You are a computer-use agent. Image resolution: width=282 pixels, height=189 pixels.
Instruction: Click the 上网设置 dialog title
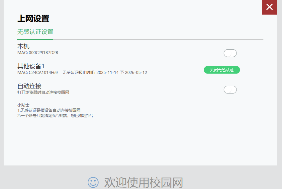point(33,19)
